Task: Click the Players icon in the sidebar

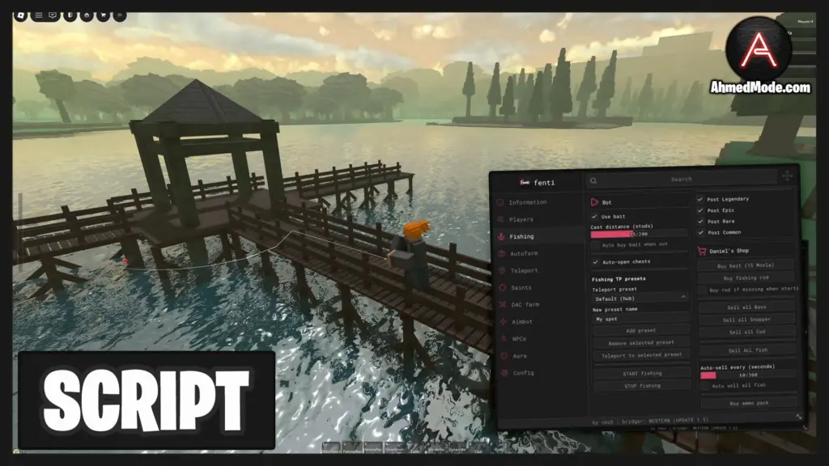Action: [x=500, y=219]
